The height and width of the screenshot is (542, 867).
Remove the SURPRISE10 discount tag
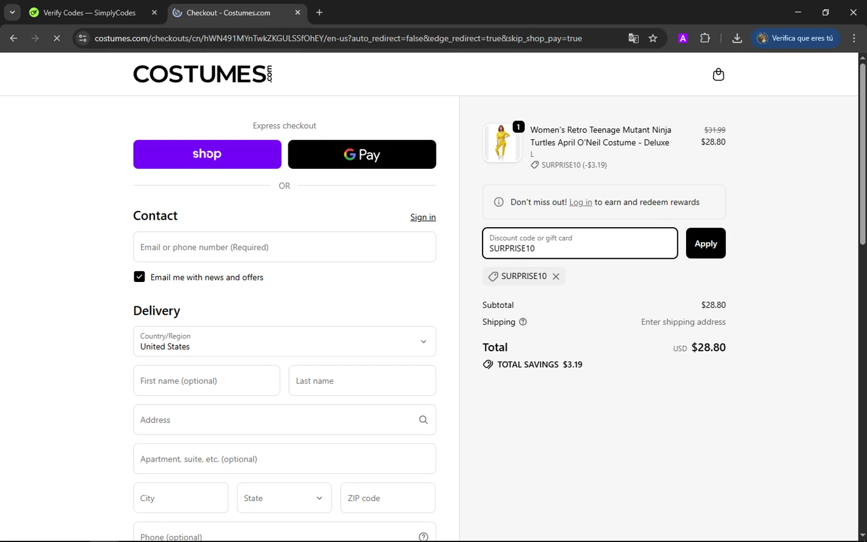[556, 277]
